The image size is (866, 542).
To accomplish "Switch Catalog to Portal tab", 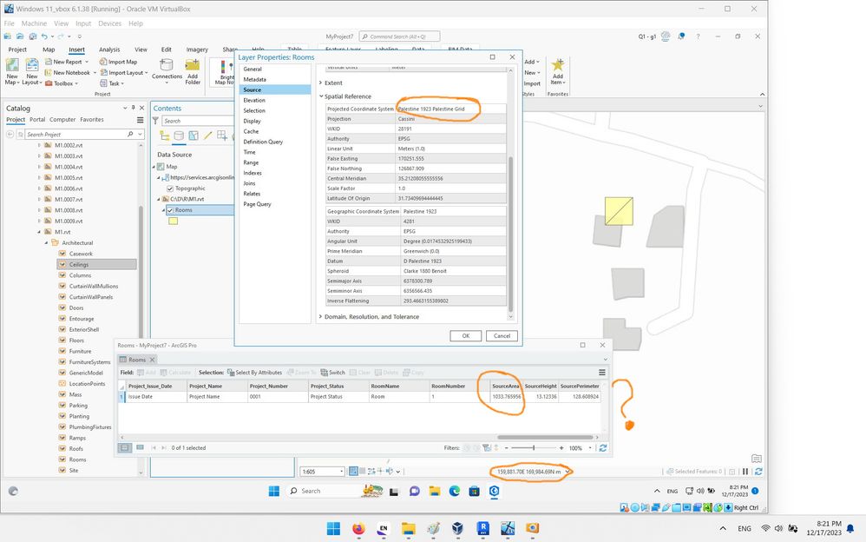I will 37,120.
